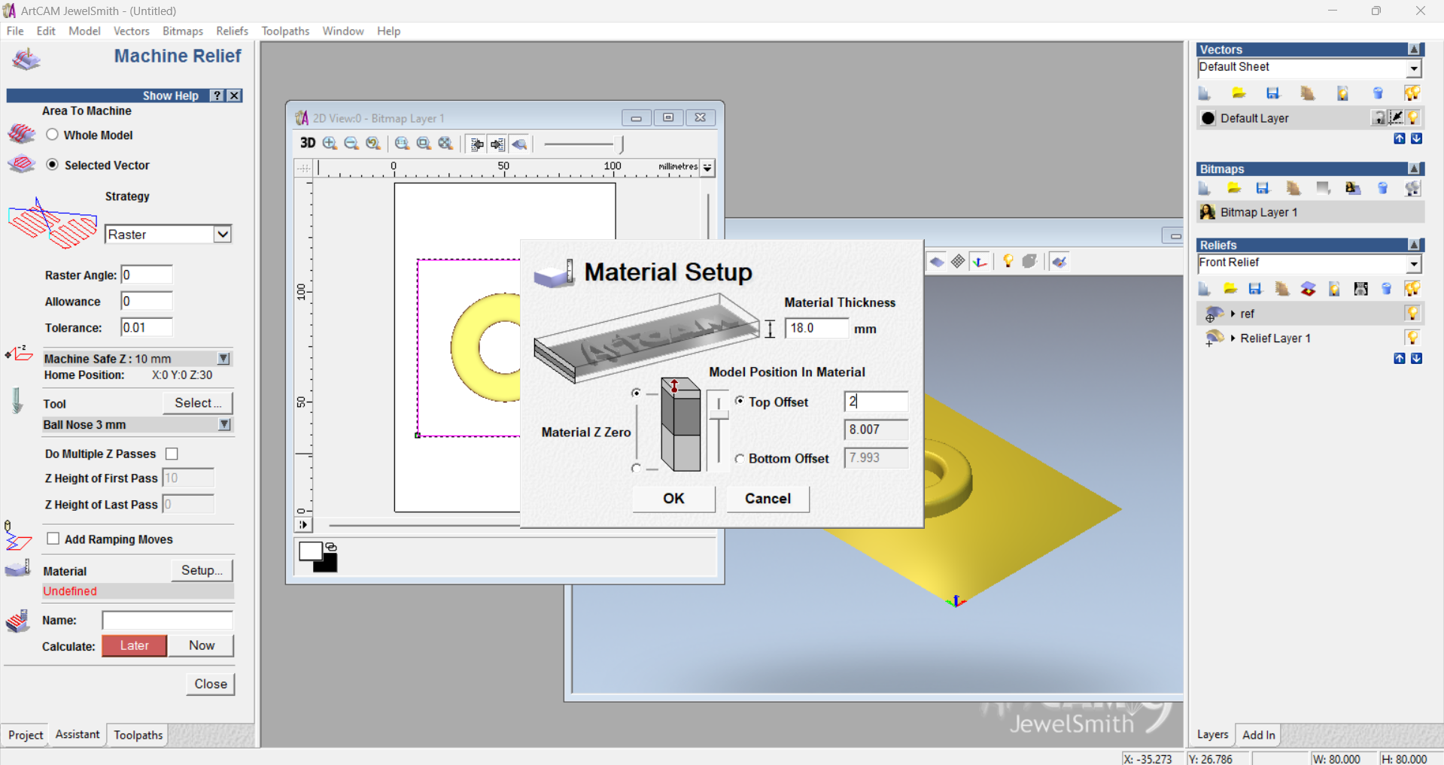The height and width of the screenshot is (765, 1444).
Task: Enable Do Multiple Z Passes
Action: (172, 454)
